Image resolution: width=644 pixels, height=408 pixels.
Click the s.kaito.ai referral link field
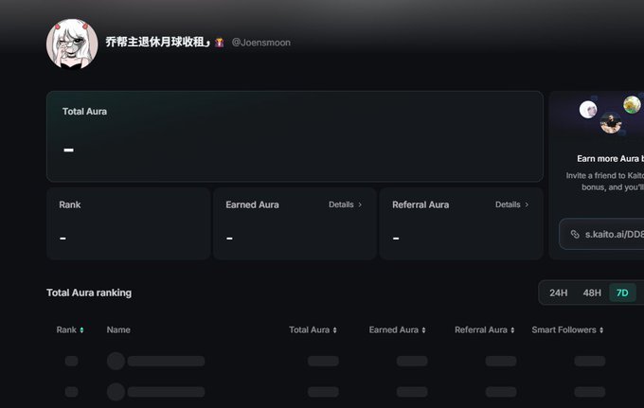click(x=601, y=234)
